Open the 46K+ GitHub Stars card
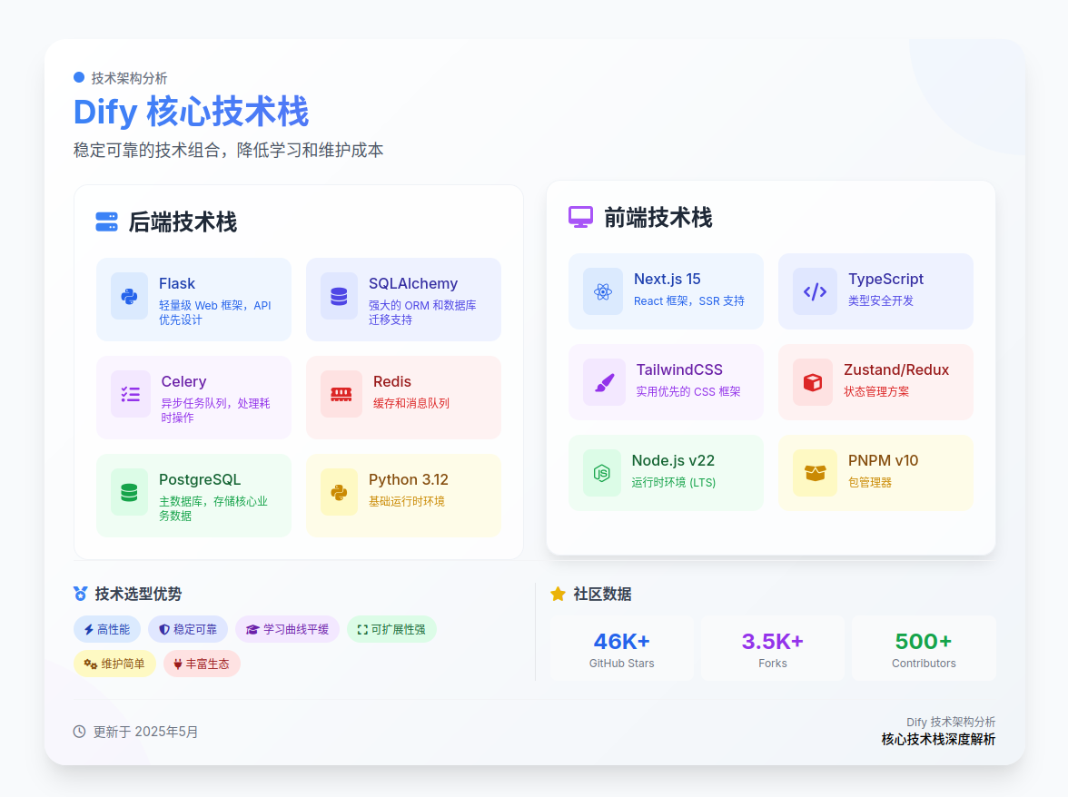The image size is (1068, 797). pos(622,648)
